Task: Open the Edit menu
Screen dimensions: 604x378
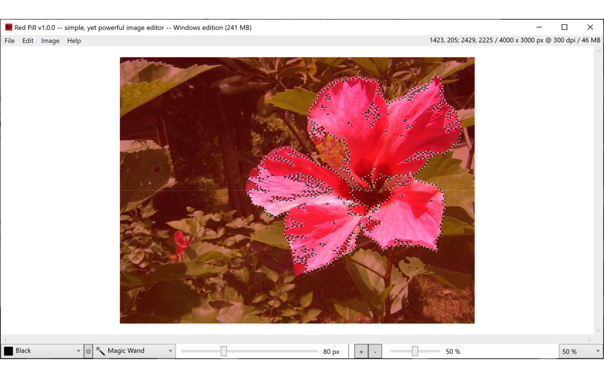Action: [x=28, y=41]
